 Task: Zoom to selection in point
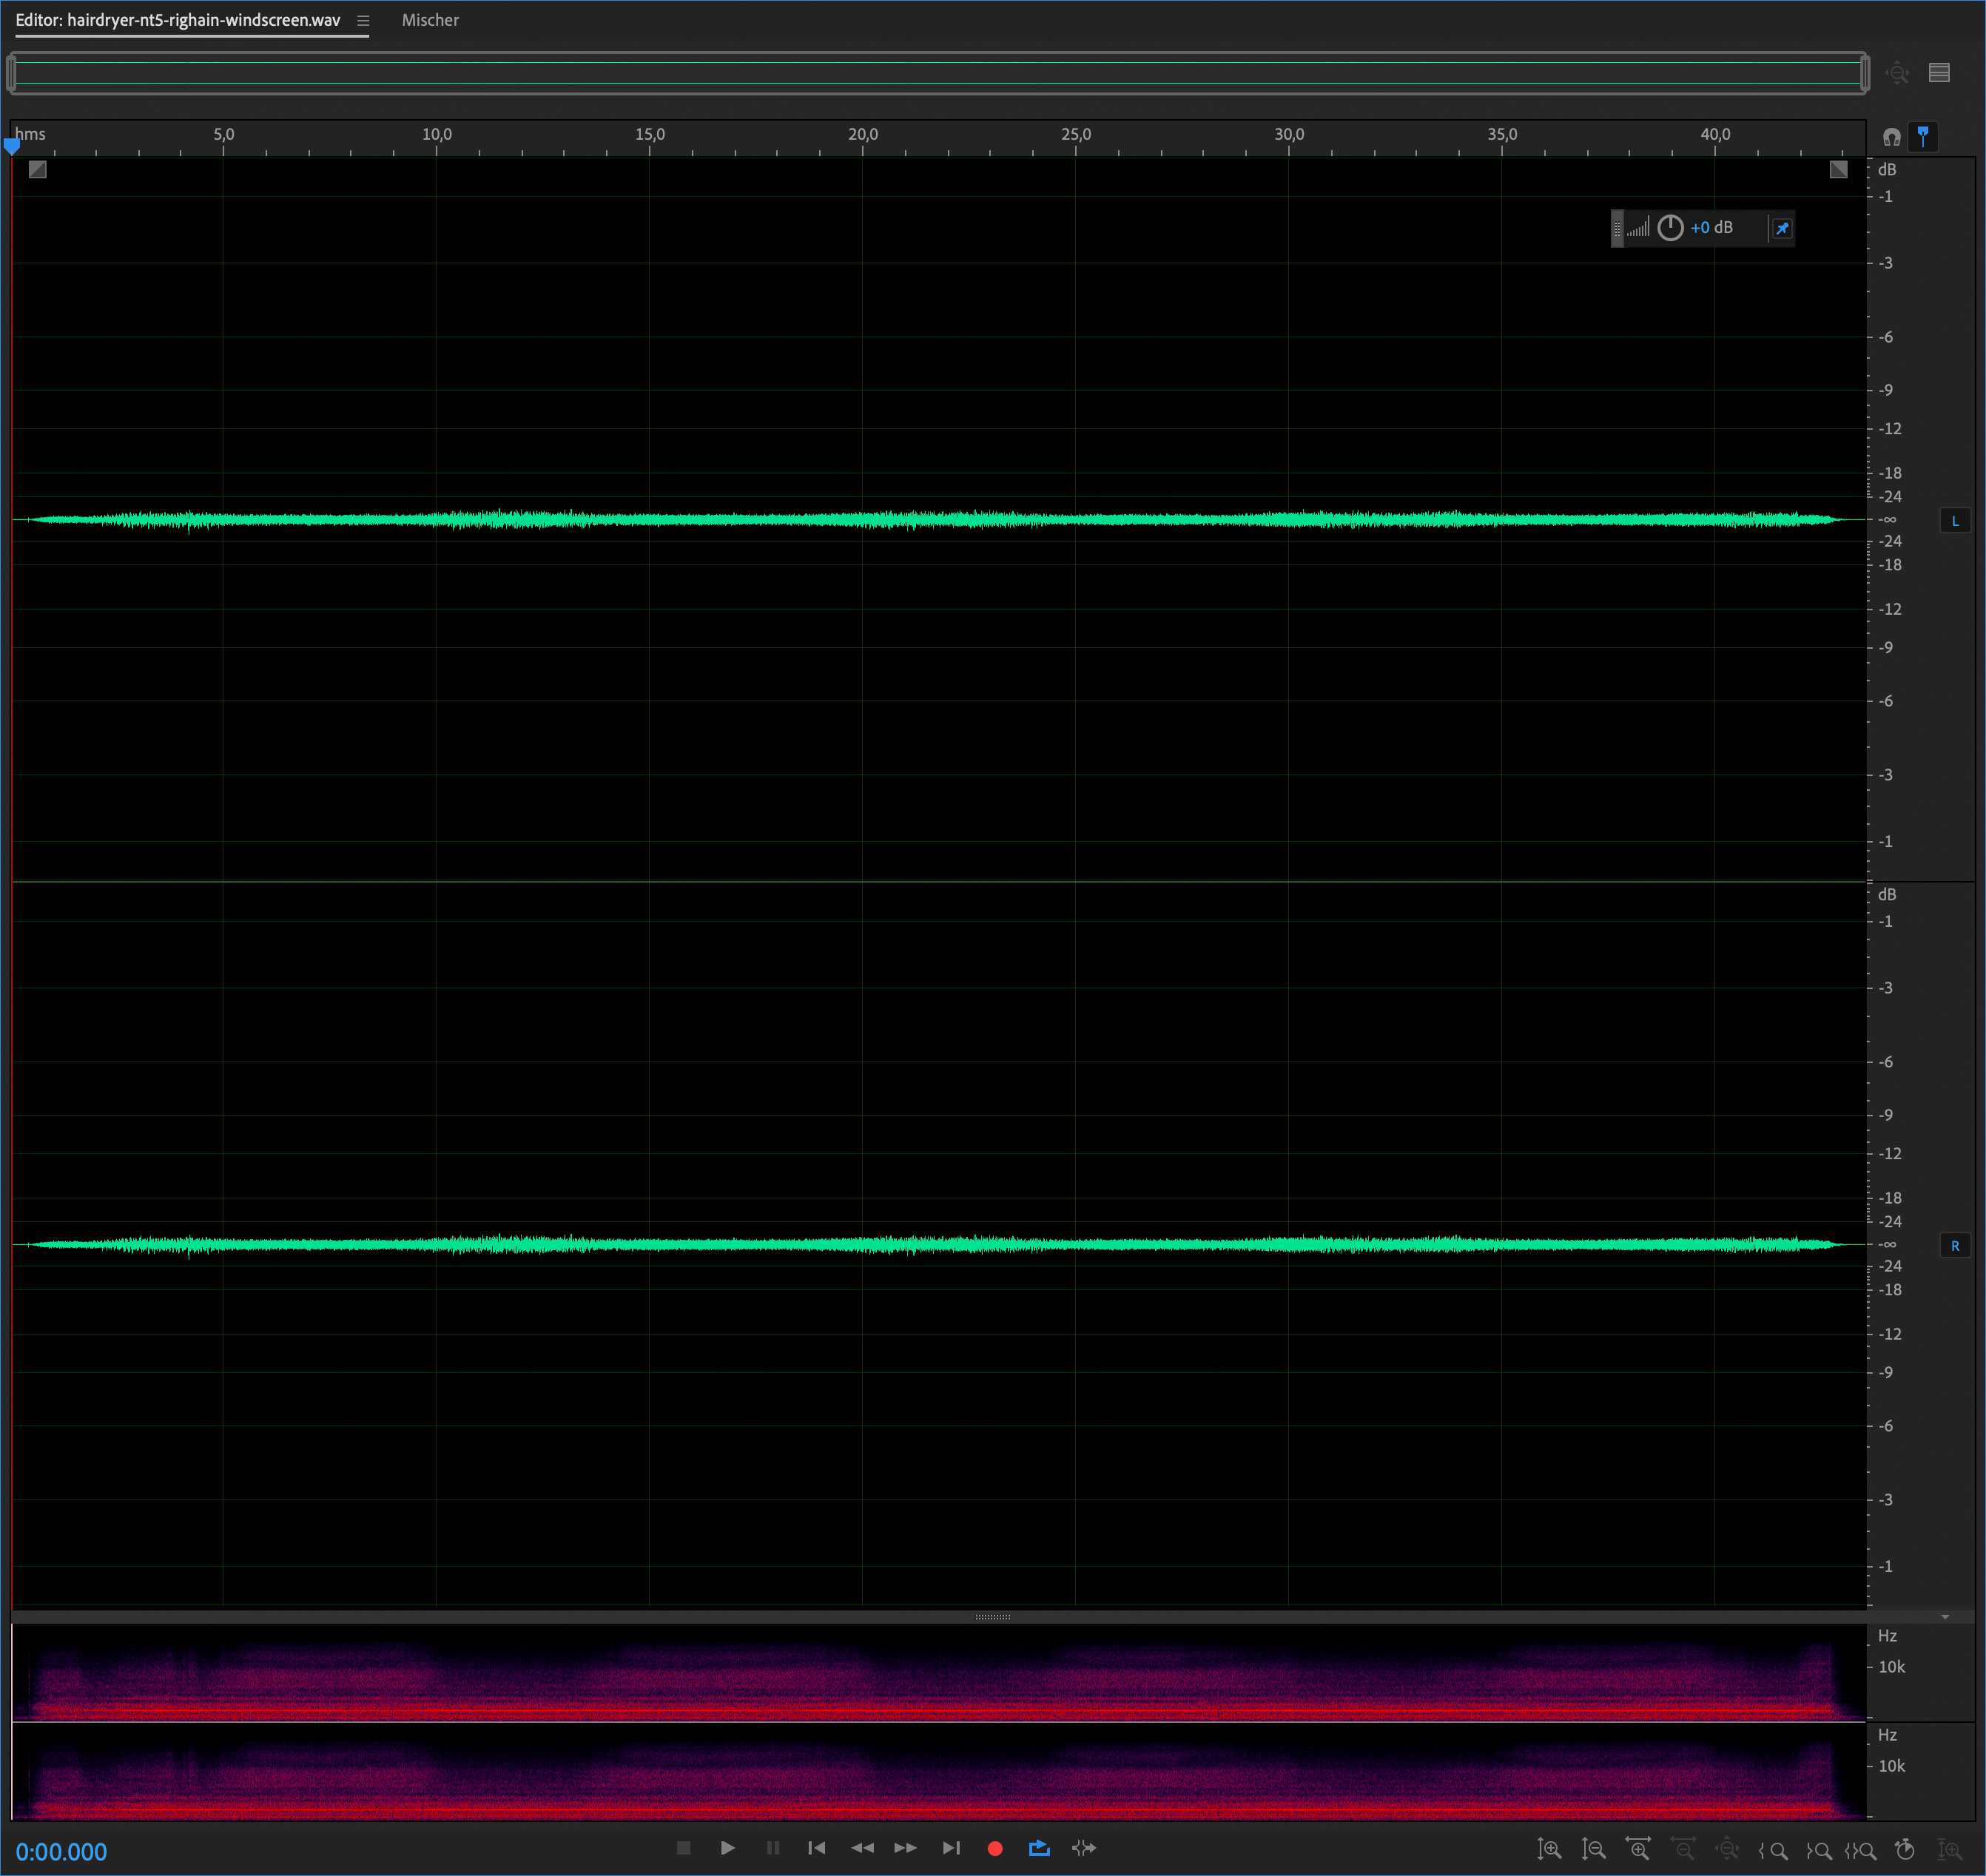(x=1773, y=1850)
